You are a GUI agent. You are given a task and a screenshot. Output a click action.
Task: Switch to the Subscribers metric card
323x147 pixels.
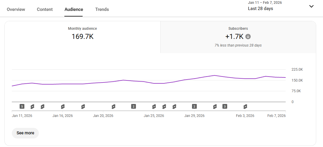[238, 37]
